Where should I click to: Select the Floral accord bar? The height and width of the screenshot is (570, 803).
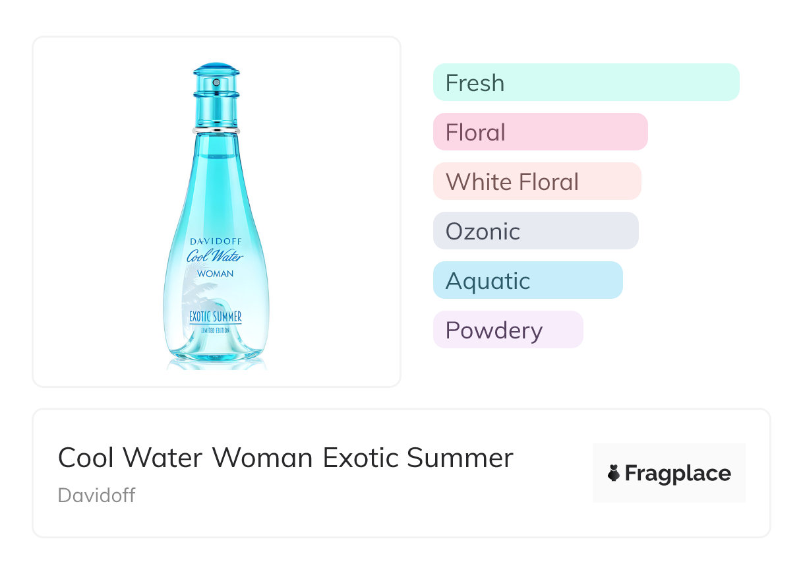click(540, 132)
